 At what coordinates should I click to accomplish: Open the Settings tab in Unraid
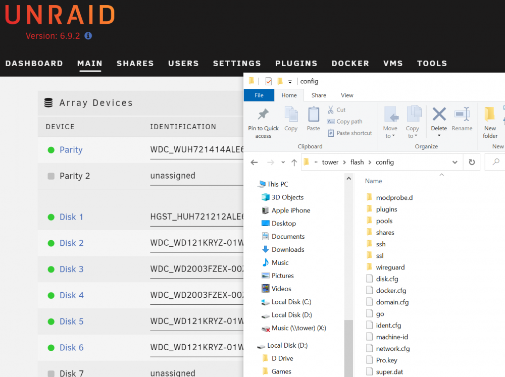pyautogui.click(x=237, y=64)
